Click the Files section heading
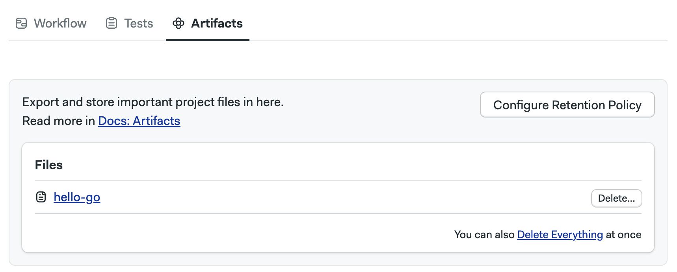Image resolution: width=677 pixels, height=272 pixels. pos(49,165)
